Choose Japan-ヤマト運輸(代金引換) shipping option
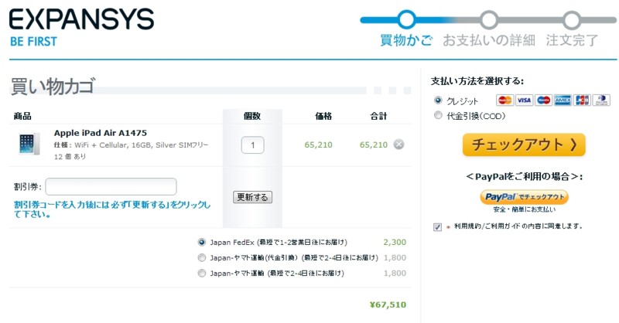Screen dimensions: 619x323 coord(202,257)
